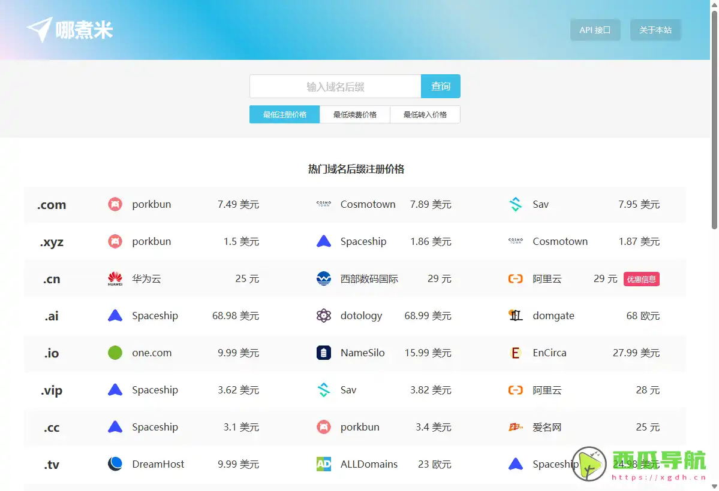719x491 pixels.
Task: Click the 优惠信息 badge for 阿里云
Action: [641, 279]
